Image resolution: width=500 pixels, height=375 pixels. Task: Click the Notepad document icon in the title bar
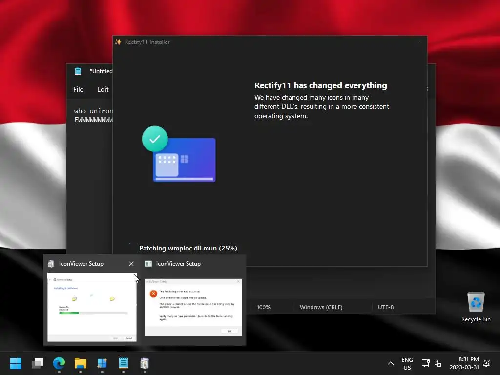[x=78, y=71]
